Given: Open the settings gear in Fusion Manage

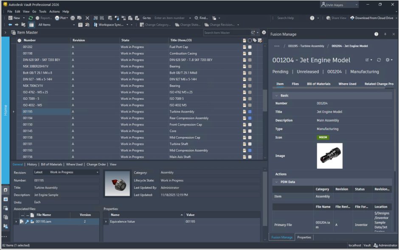Looking at the screenshot, I should coord(388,59).
